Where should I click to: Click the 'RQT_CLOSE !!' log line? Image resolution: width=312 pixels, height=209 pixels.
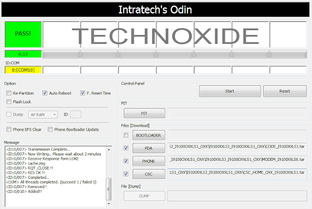click(29, 168)
